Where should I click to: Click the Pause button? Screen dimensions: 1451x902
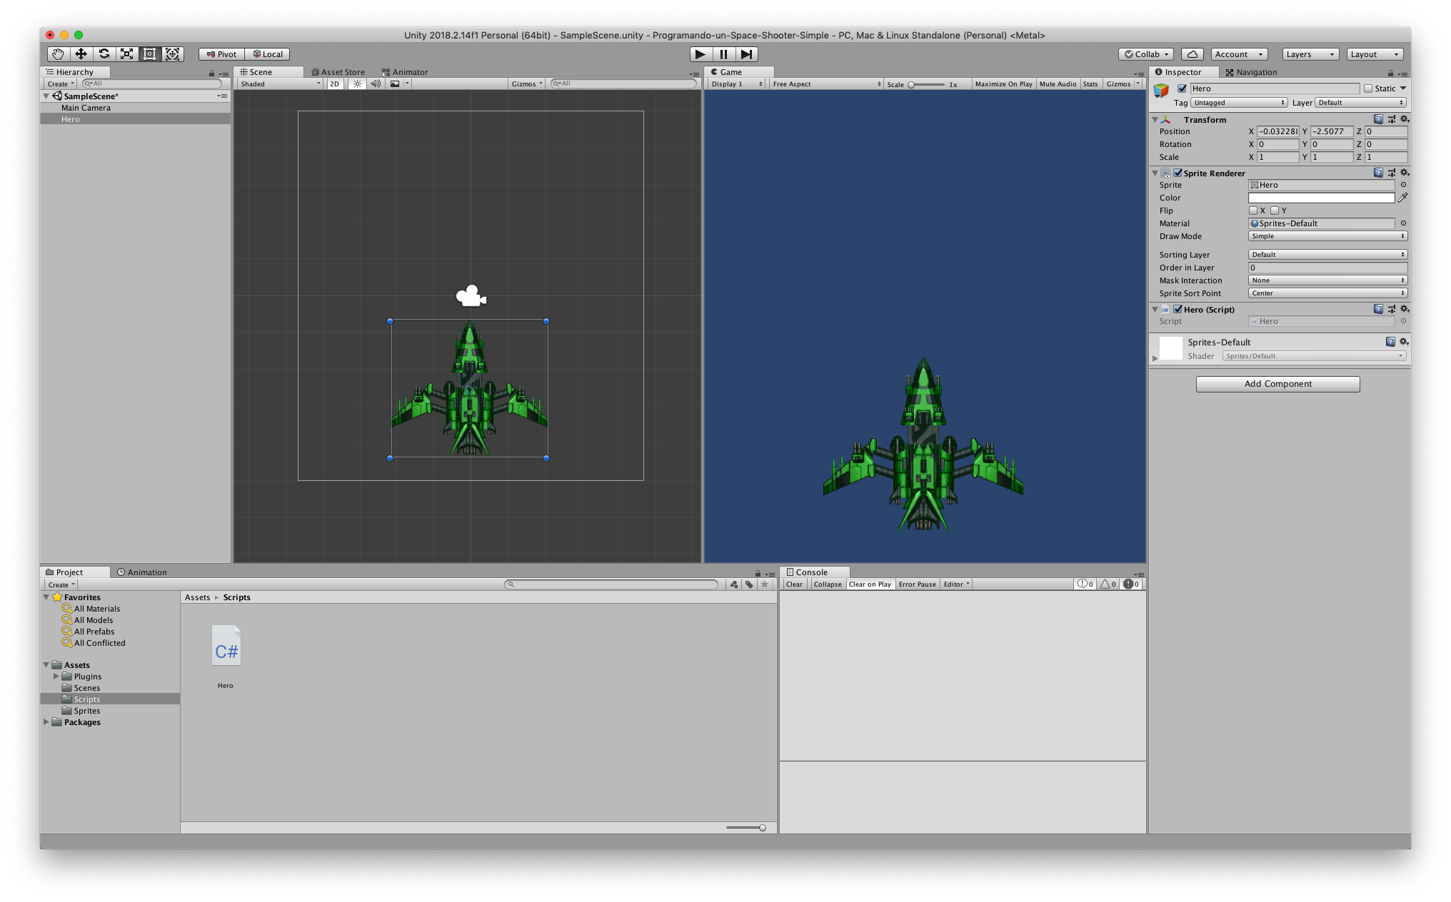pos(723,54)
